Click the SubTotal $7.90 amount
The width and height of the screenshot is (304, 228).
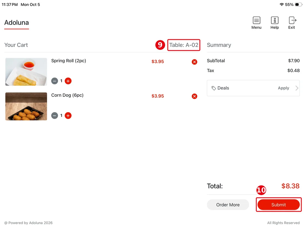pyautogui.click(x=294, y=61)
